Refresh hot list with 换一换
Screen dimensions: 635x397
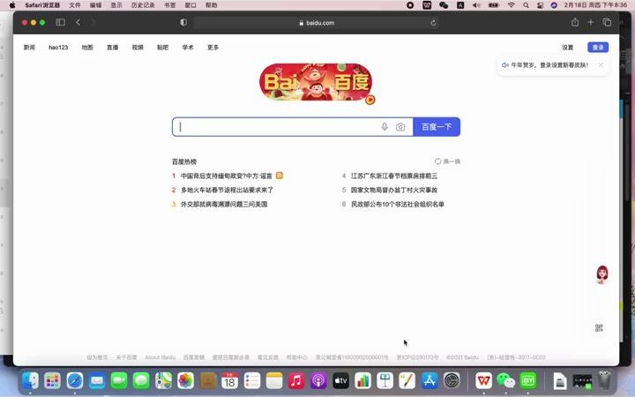coord(447,161)
